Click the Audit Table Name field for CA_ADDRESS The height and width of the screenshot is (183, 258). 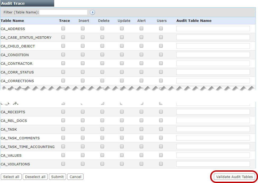213,28
